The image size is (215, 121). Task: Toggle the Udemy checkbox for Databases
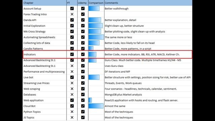click(x=83, y=94)
